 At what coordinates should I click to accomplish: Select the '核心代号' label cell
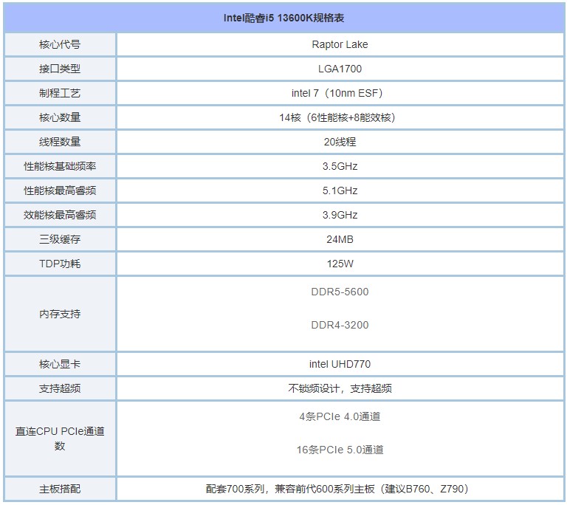click(x=60, y=44)
